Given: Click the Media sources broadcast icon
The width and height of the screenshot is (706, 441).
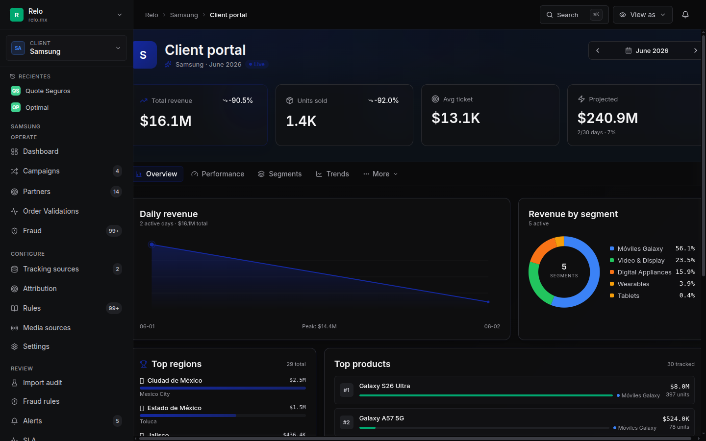Looking at the screenshot, I should (x=15, y=328).
